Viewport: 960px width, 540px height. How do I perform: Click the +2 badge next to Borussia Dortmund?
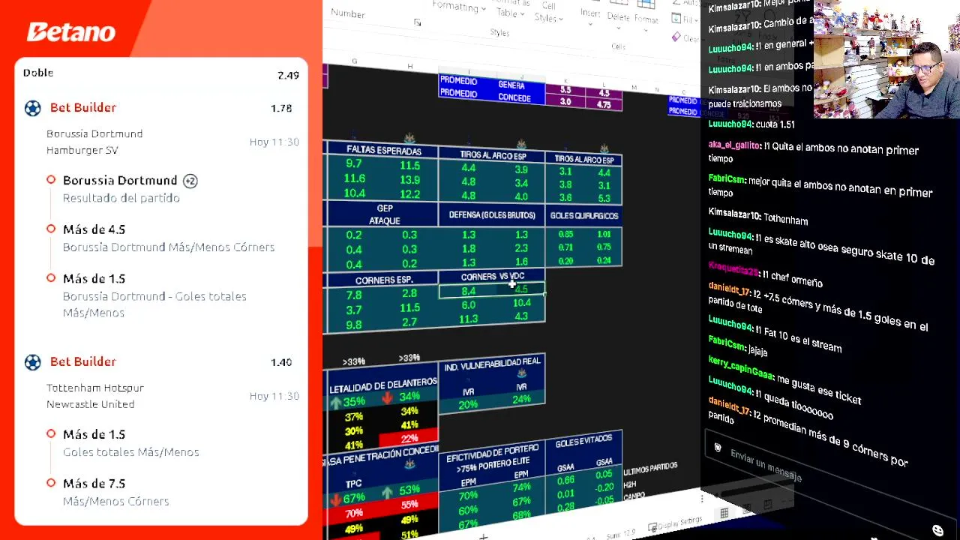190,181
